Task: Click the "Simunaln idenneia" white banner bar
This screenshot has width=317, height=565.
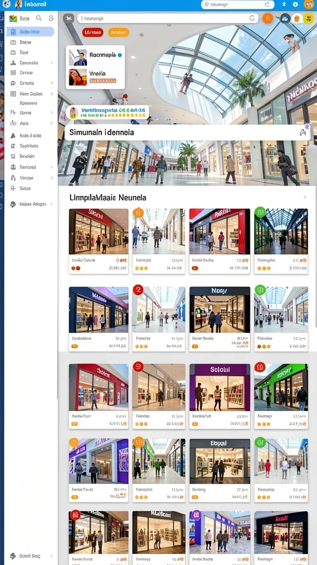Action: coord(187,132)
